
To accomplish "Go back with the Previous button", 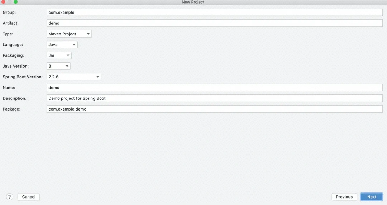I will click(344, 197).
